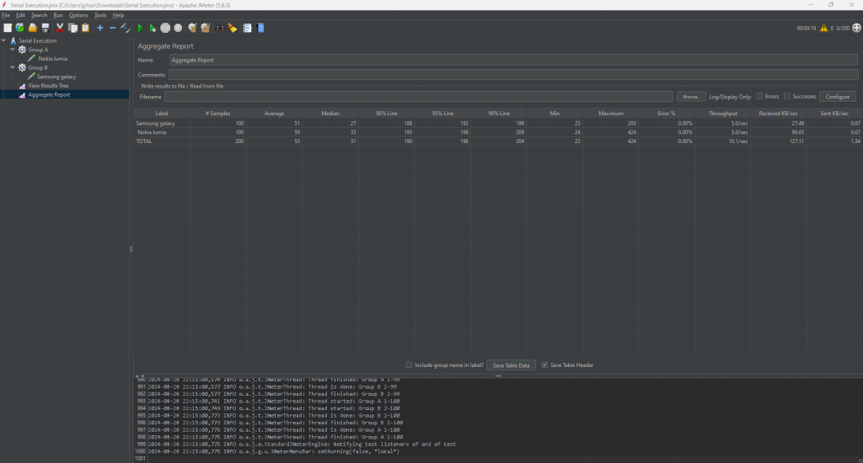863x463 pixels.
Task: Click the TOTAL row label
Action: pyautogui.click(x=143, y=141)
